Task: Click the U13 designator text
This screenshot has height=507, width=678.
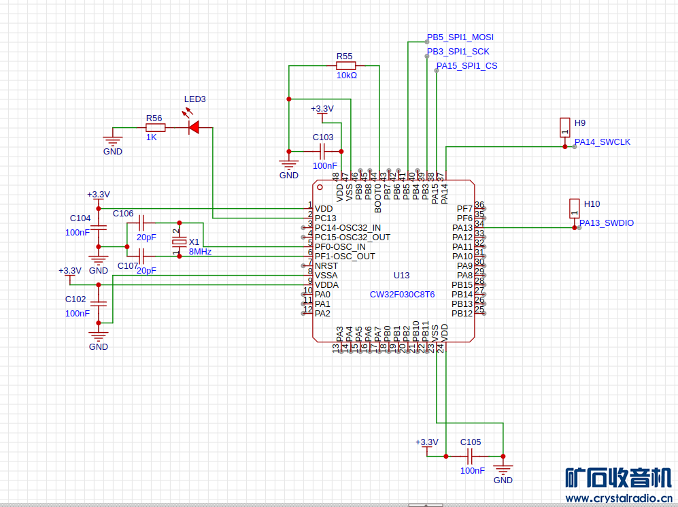Action: click(402, 276)
